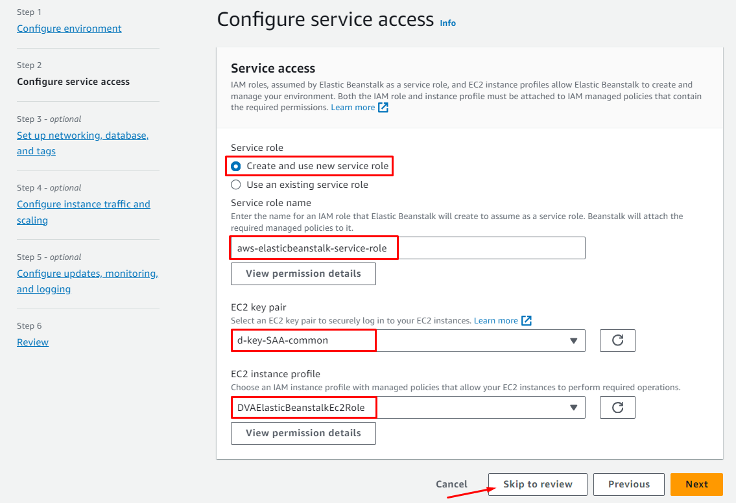Go to the Review step link
Screen dimensions: 736x503
point(32,342)
